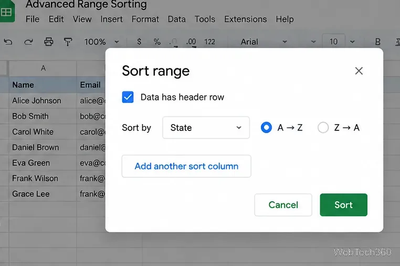Image resolution: width=400 pixels, height=266 pixels.
Task: Toggle Bold formatting
Action: (x=378, y=42)
